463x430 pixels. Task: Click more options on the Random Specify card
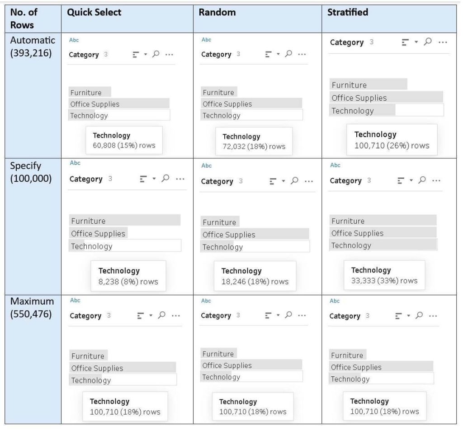click(308, 180)
